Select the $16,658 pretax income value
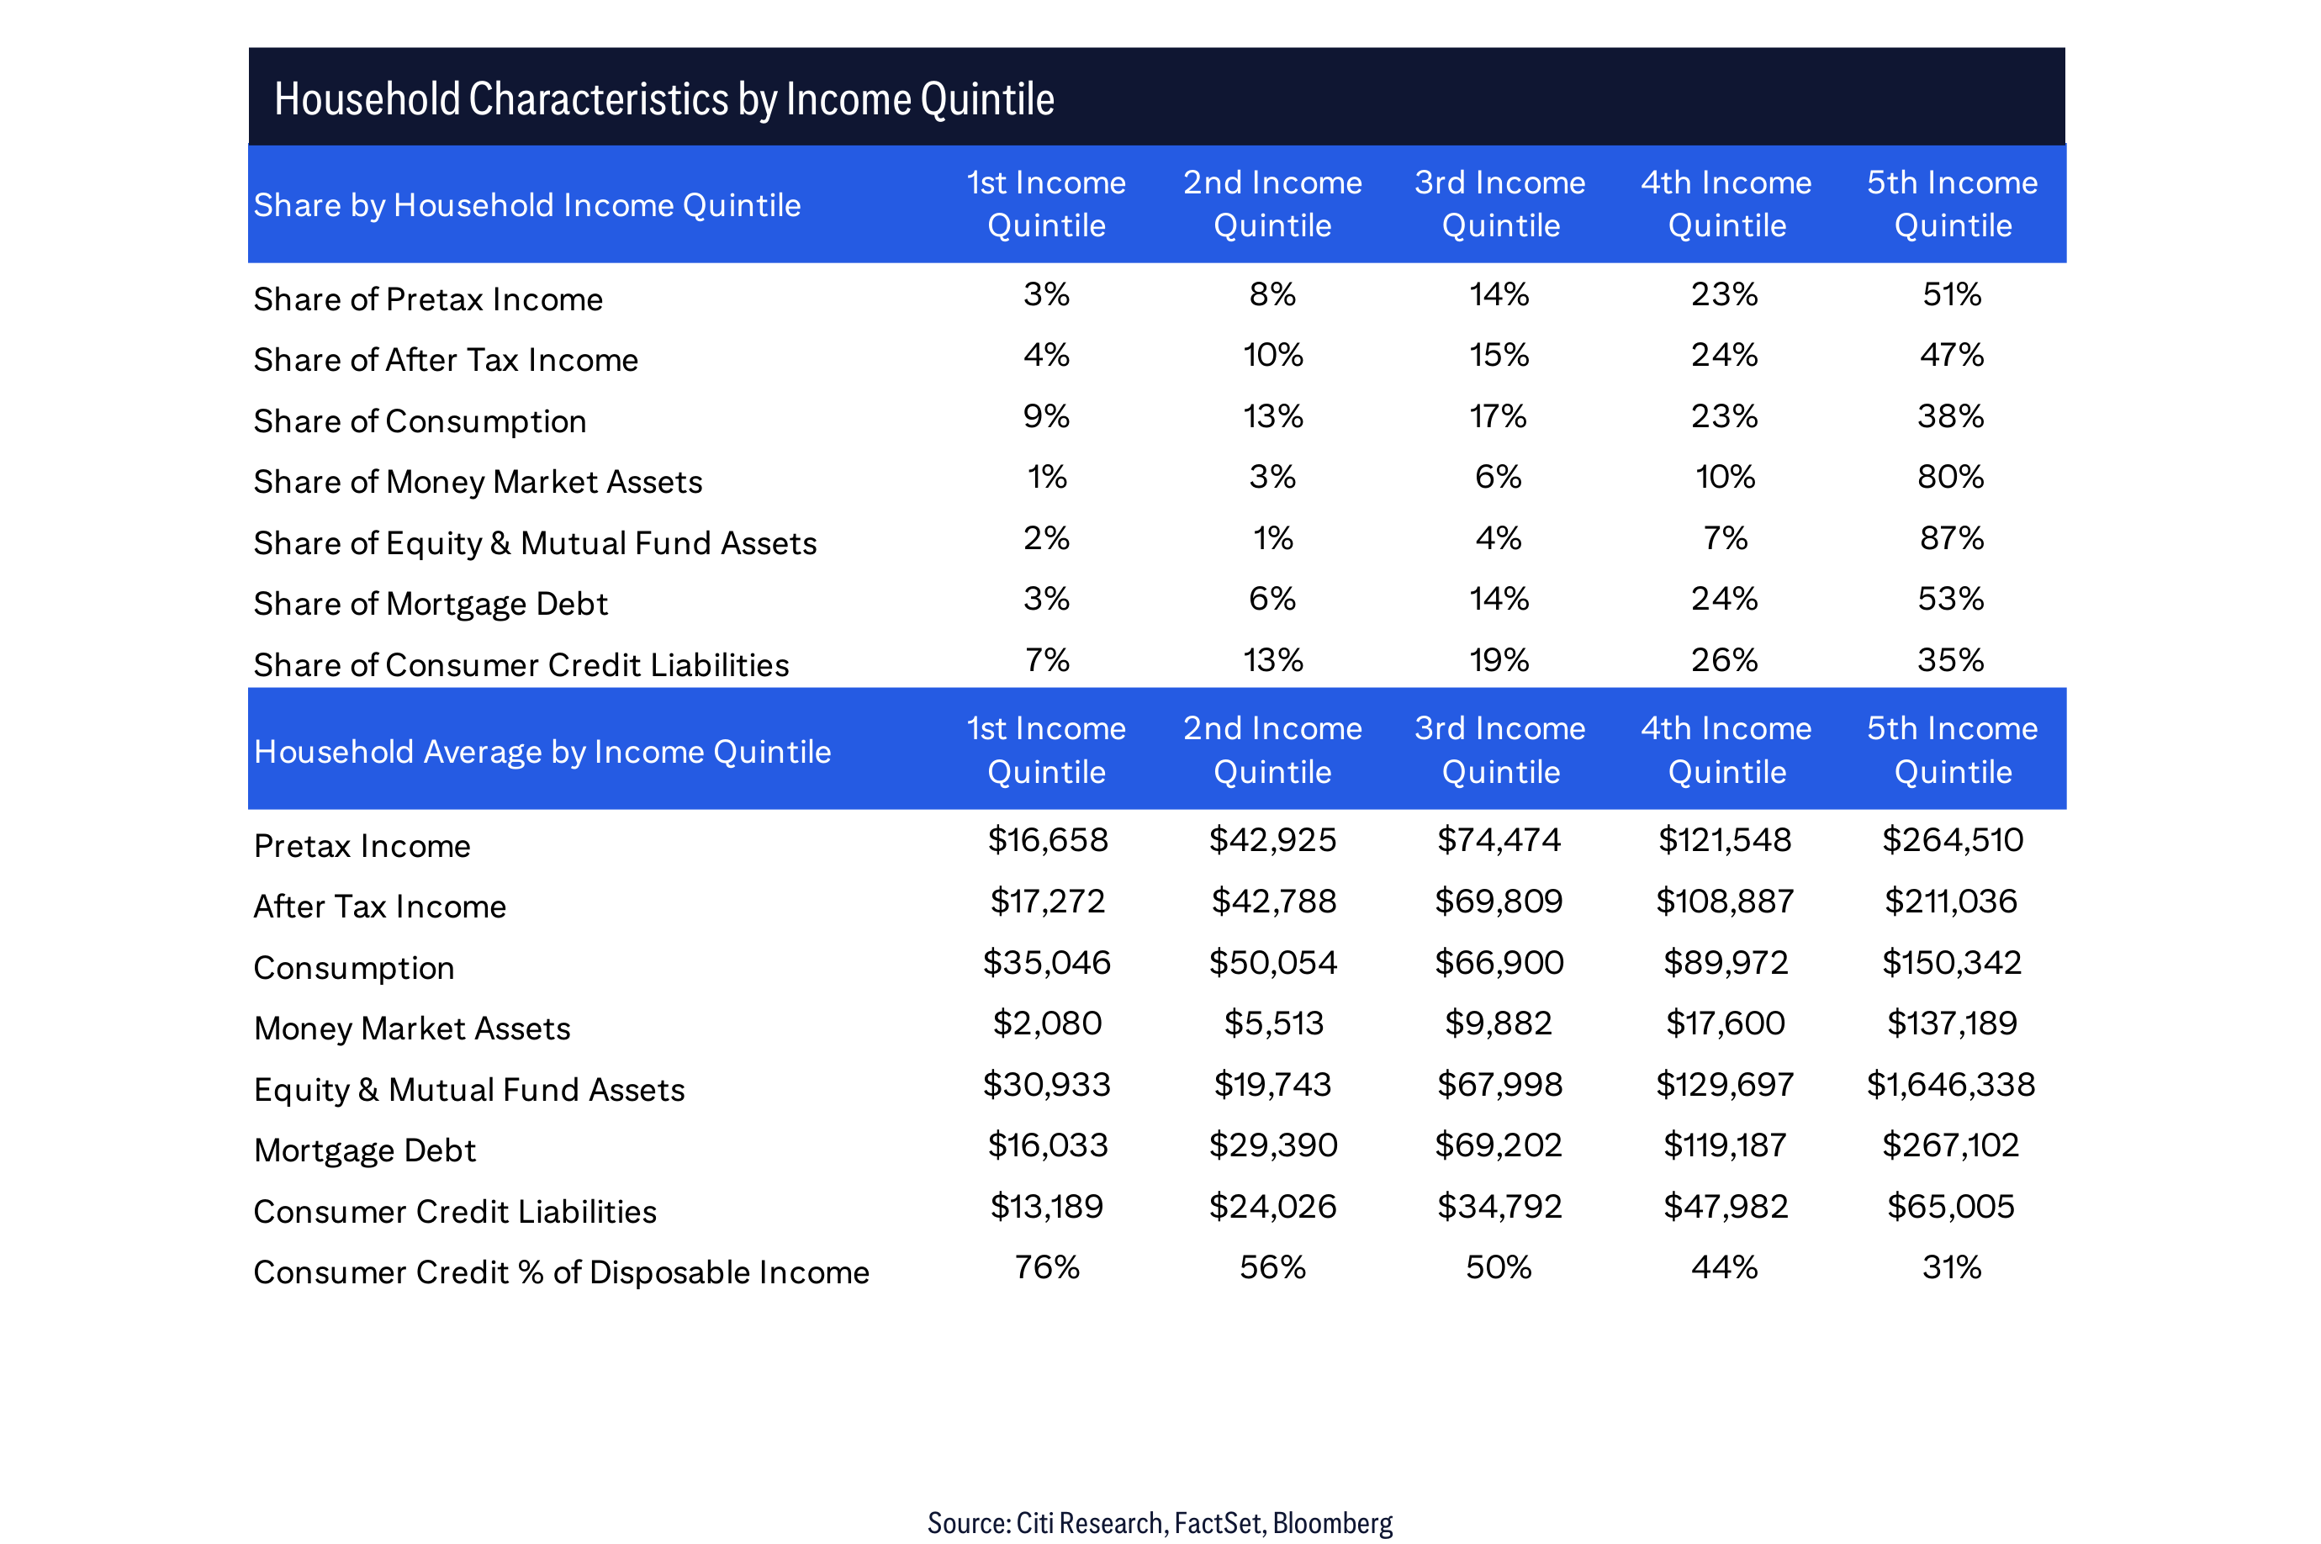The height and width of the screenshot is (1544, 2321). pos(1048,840)
